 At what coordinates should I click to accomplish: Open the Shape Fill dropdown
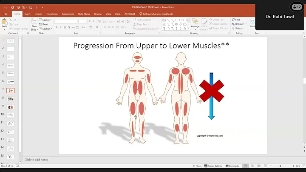click(x=217, y=20)
